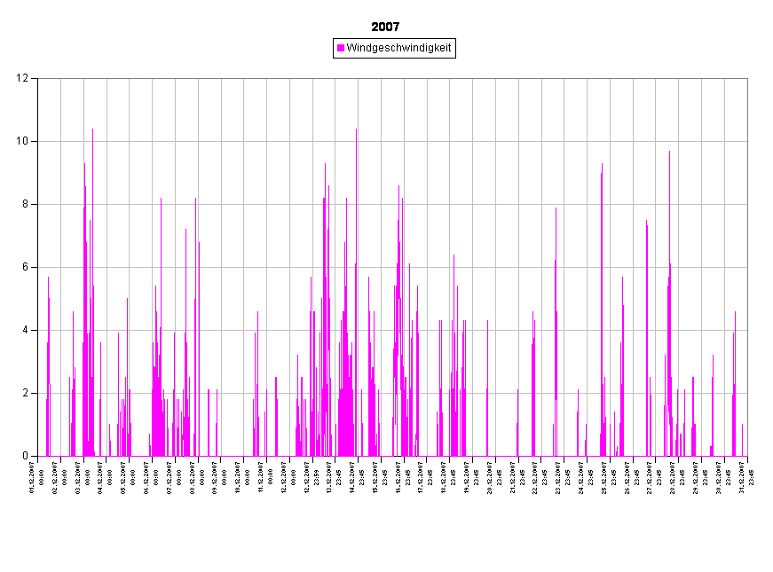Image resolution: width=773 pixels, height=572 pixels.
Task: Click the bottom-left corner of the plot area
Action: pos(39,455)
